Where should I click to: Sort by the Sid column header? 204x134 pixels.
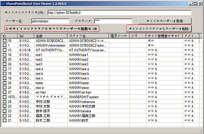click(26, 36)
